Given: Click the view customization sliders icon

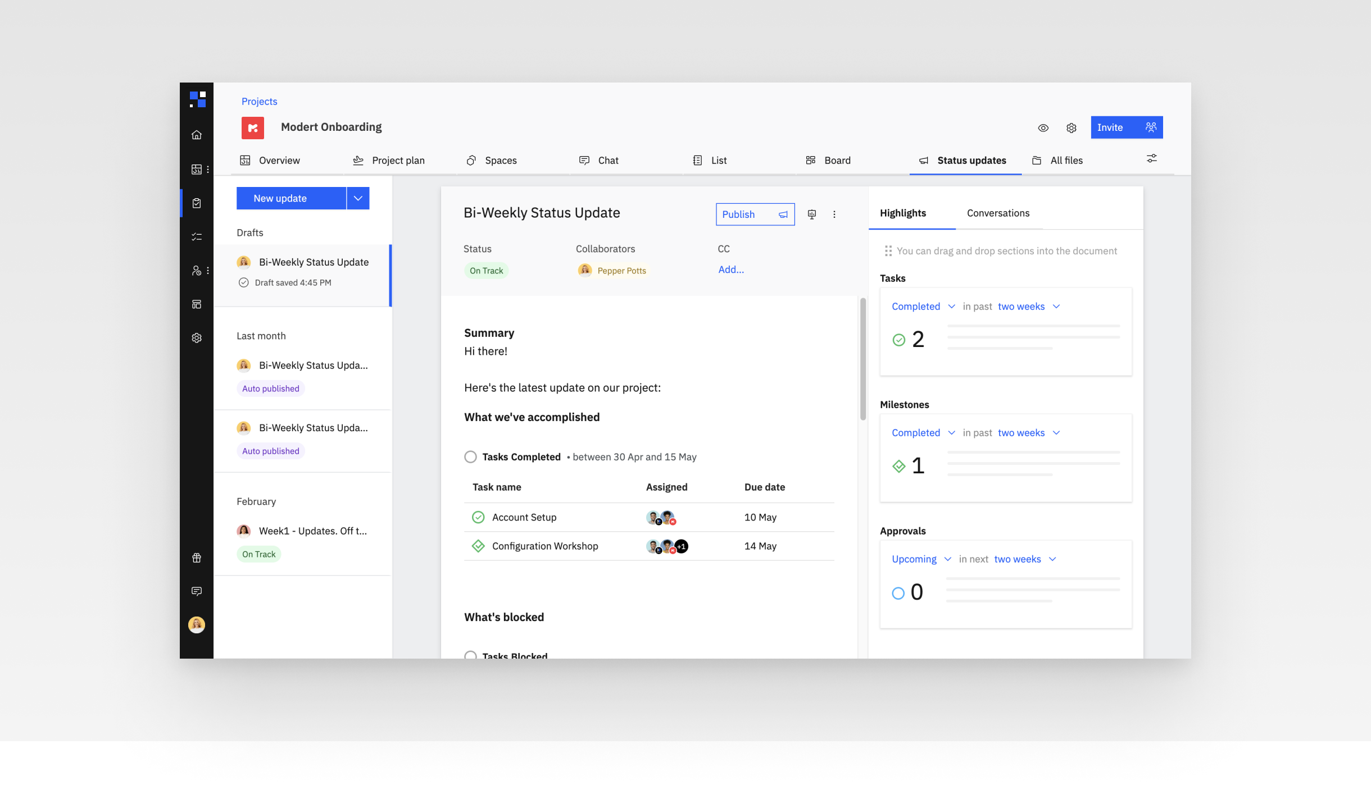Looking at the screenshot, I should [x=1151, y=159].
